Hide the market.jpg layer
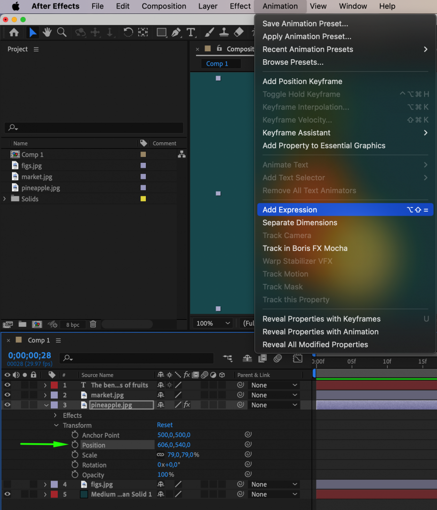Screen dimensions: 437x510 [6, 394]
